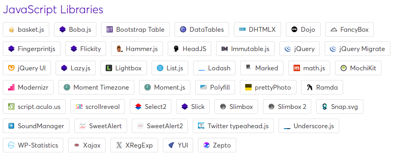The height and width of the screenshot is (162, 396).
Task: Click the Slimbox 2 moon icon
Action: 271,107
